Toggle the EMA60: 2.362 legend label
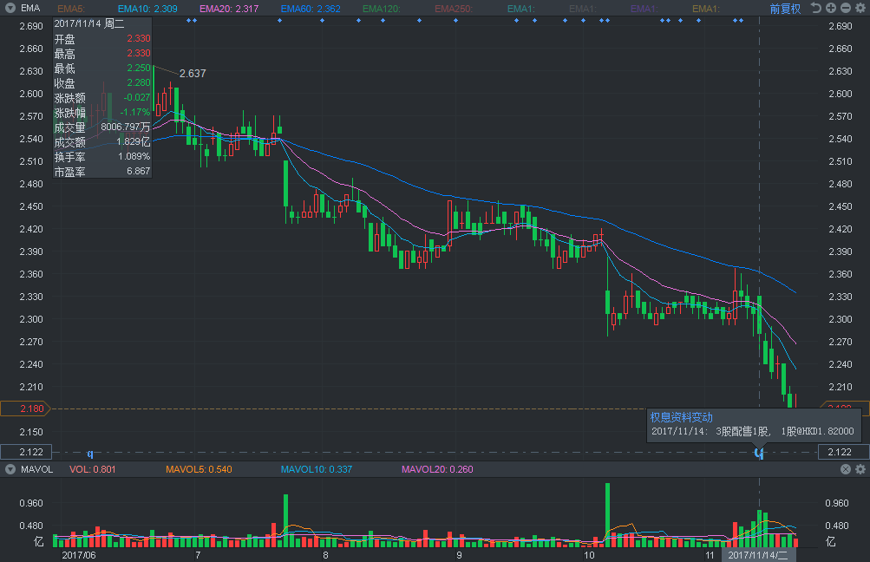This screenshot has width=870, height=562. 311,9
